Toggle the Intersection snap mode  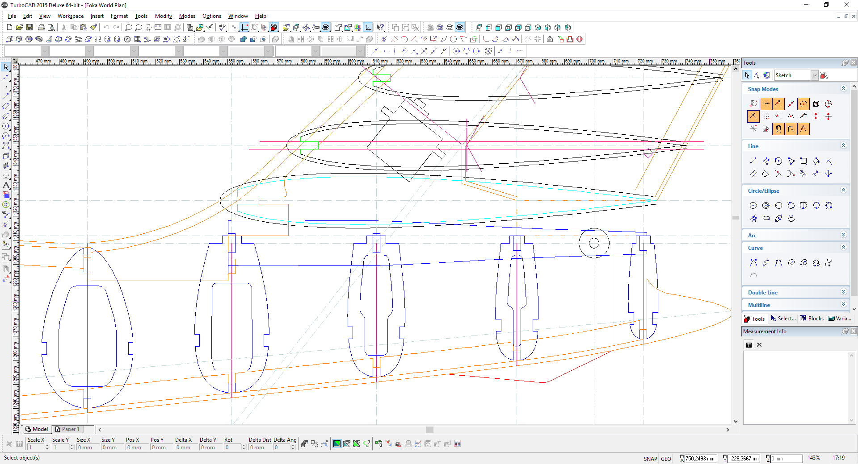753,116
